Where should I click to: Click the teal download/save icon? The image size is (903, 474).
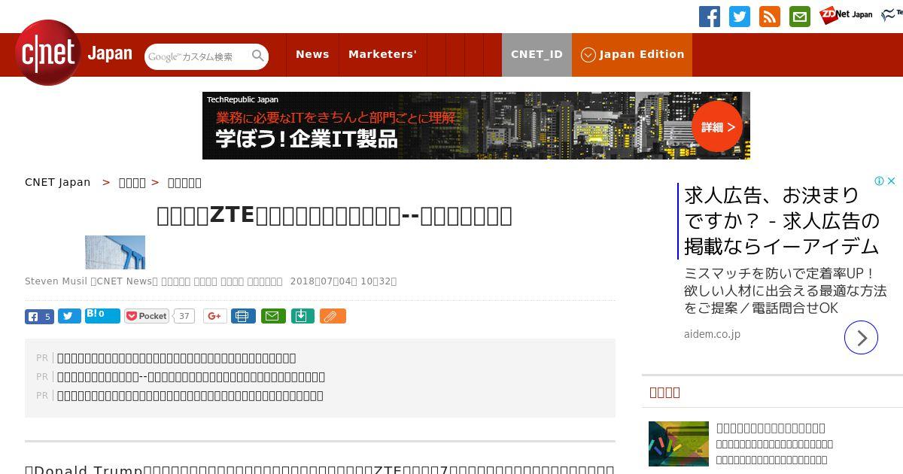303,316
